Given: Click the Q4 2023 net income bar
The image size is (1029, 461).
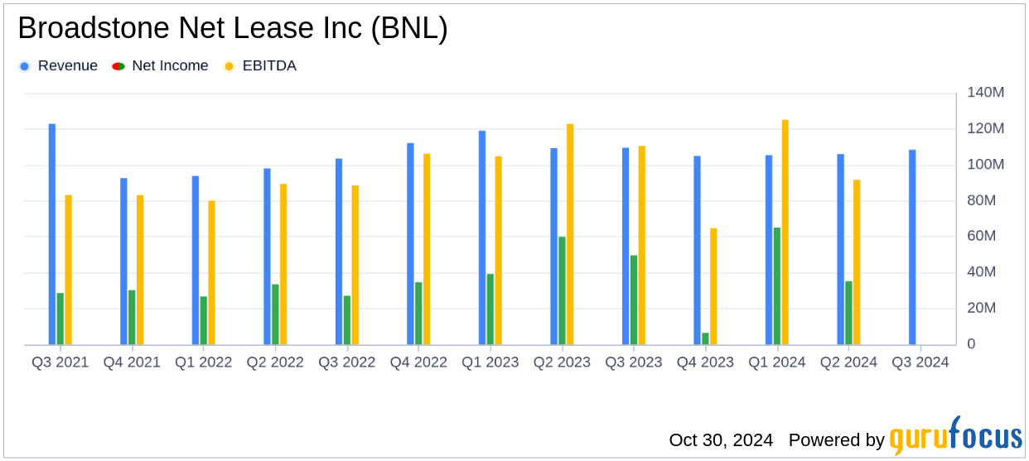Looking at the screenshot, I should pyautogui.click(x=705, y=339).
